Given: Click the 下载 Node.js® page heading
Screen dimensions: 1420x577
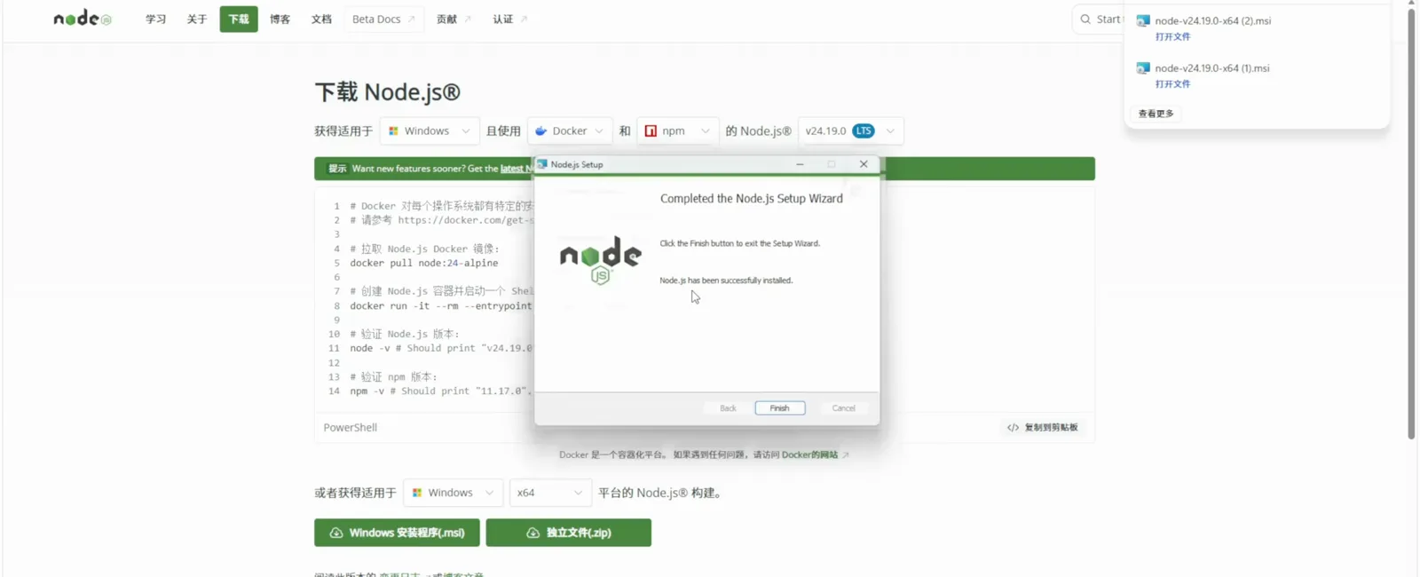Looking at the screenshot, I should click(x=388, y=91).
